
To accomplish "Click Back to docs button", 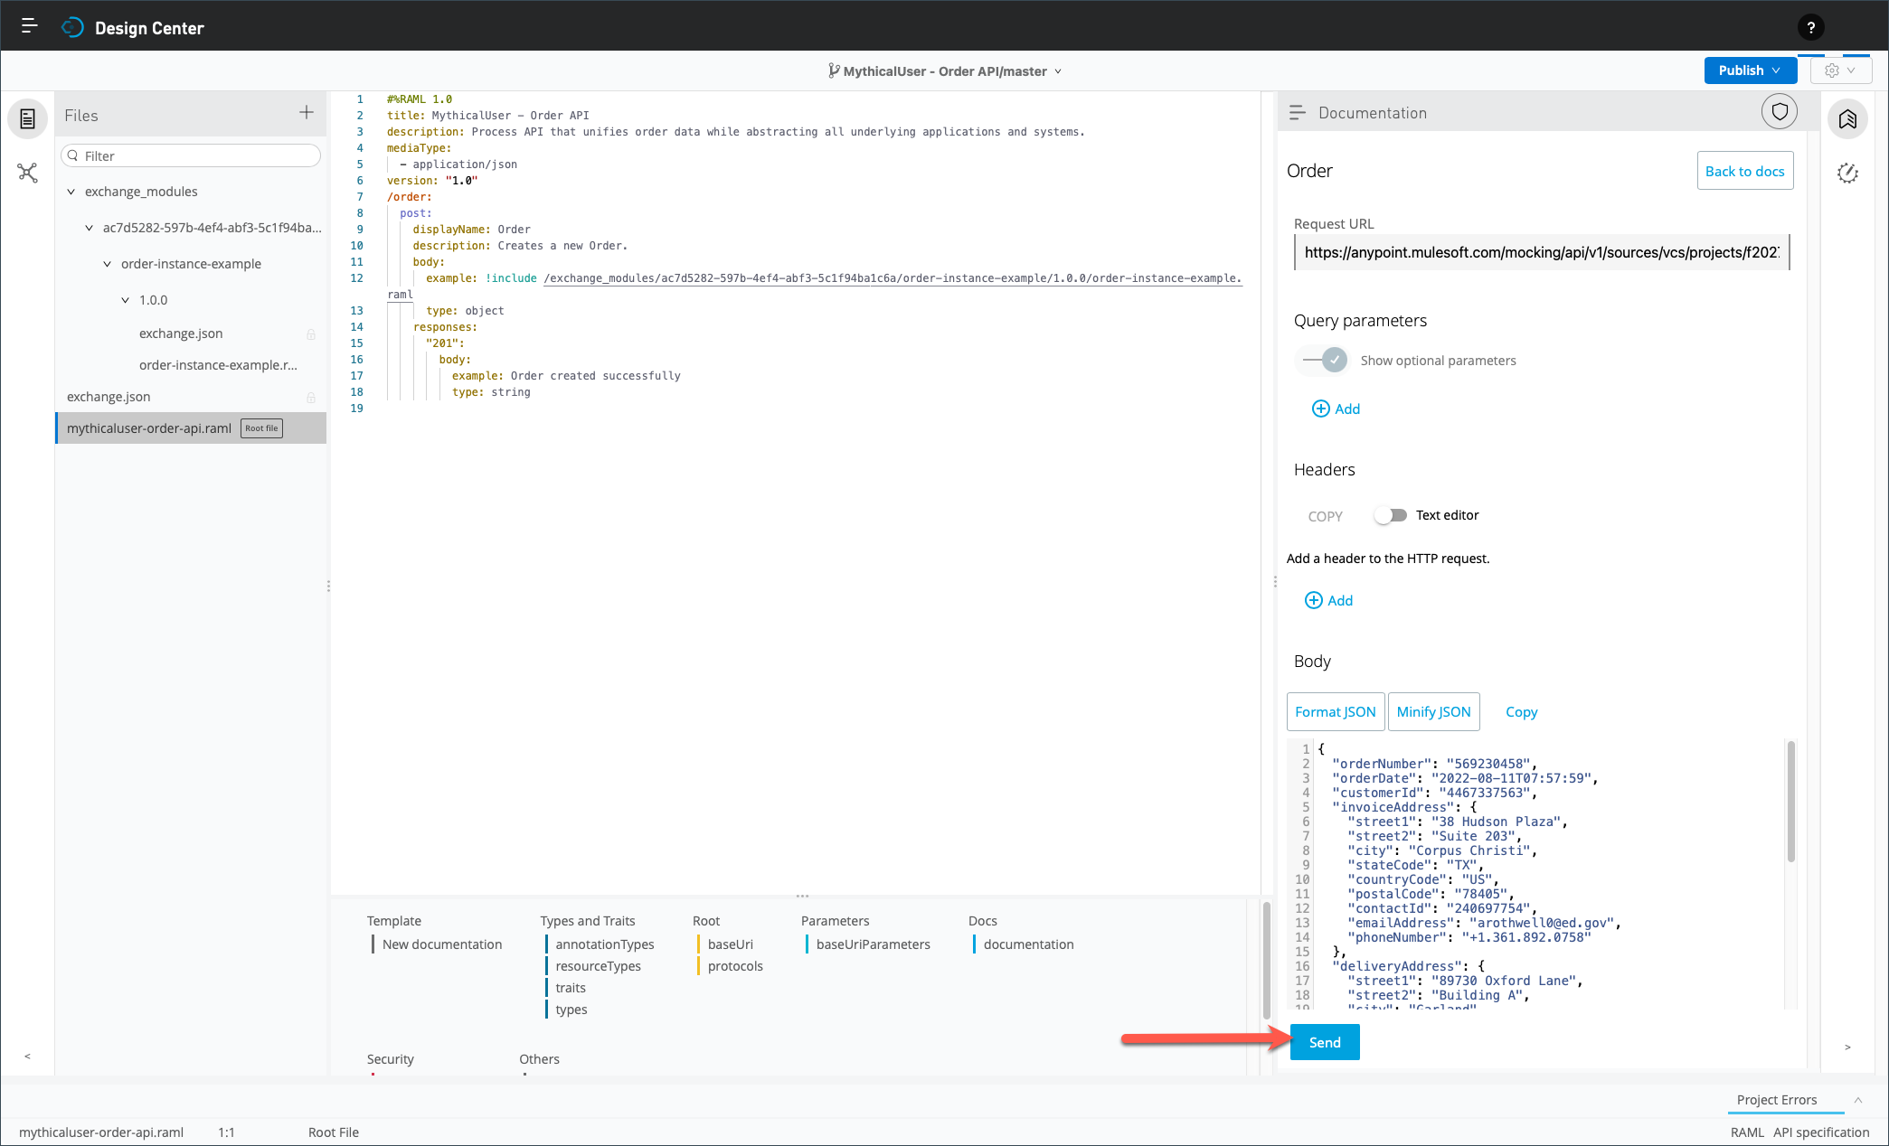I will (x=1744, y=171).
